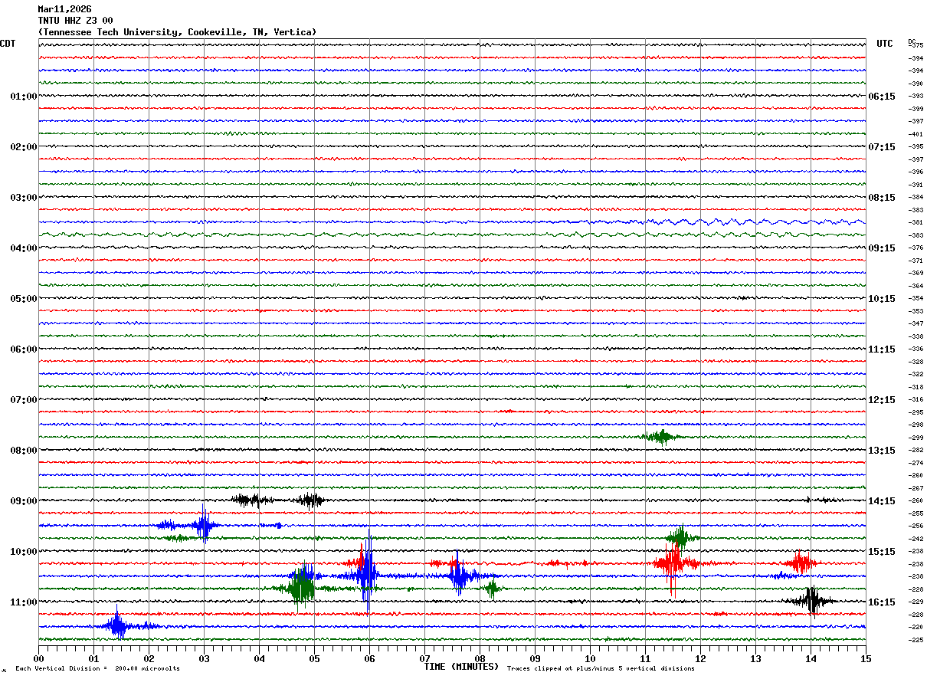
Task: Click the 11:15 UTC time label
Action: tap(882, 349)
